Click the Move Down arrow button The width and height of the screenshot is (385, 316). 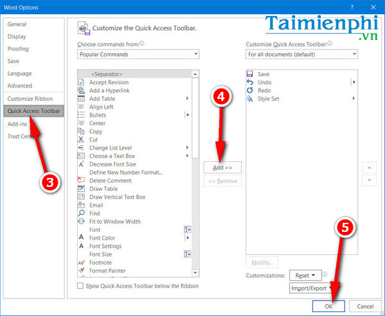tap(369, 180)
